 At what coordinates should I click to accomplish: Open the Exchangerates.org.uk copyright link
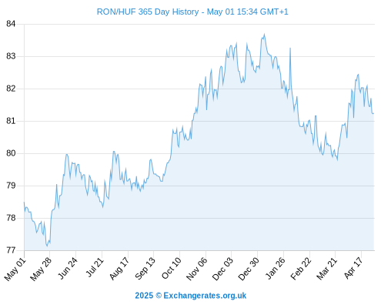tap(191, 296)
